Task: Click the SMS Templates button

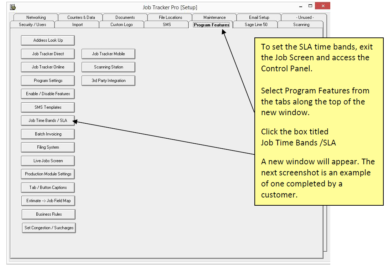Action: click(x=48, y=107)
